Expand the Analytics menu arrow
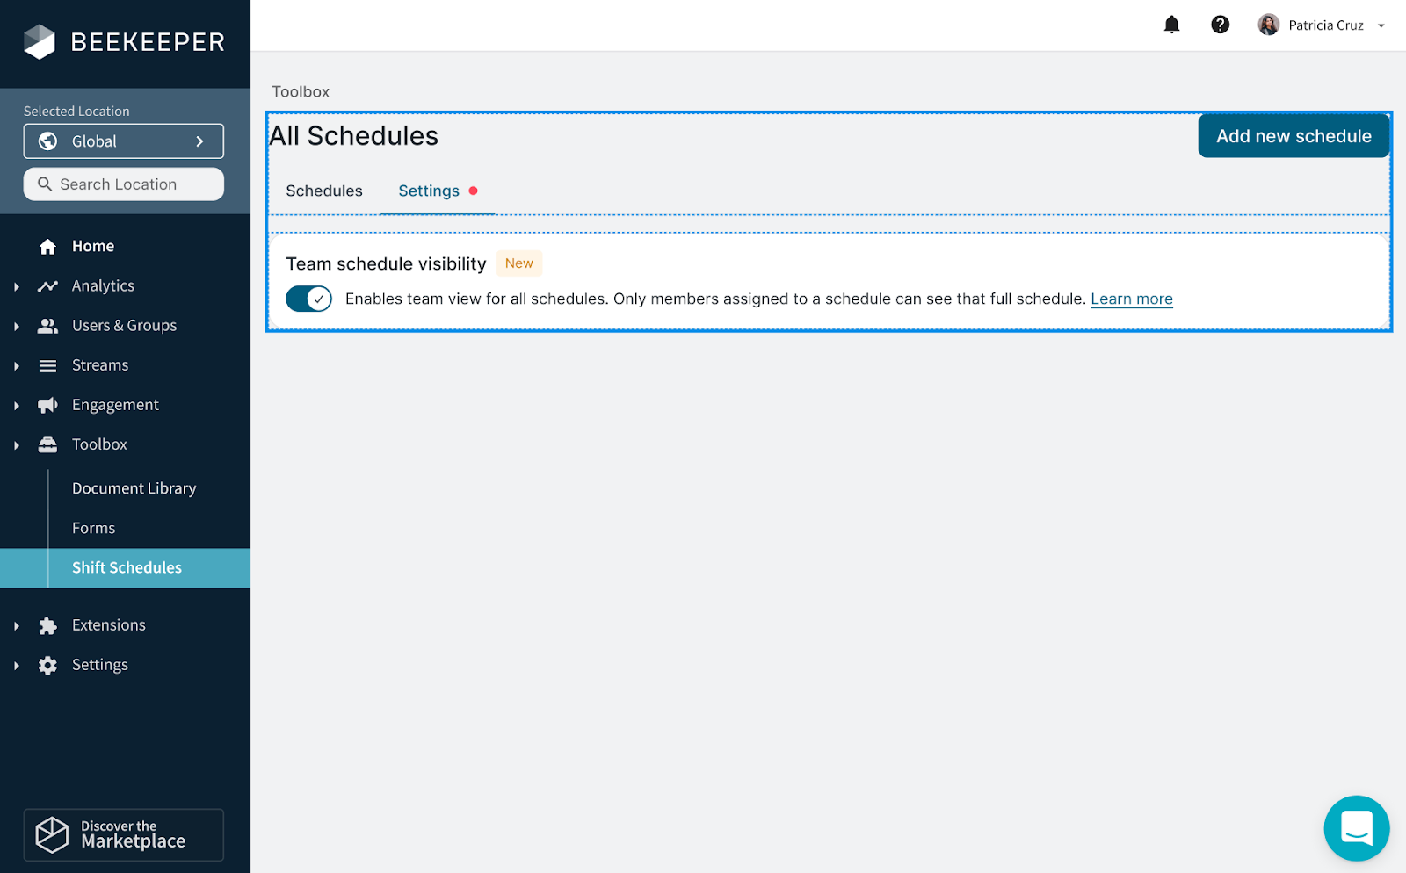The height and width of the screenshot is (873, 1406). [x=17, y=286]
